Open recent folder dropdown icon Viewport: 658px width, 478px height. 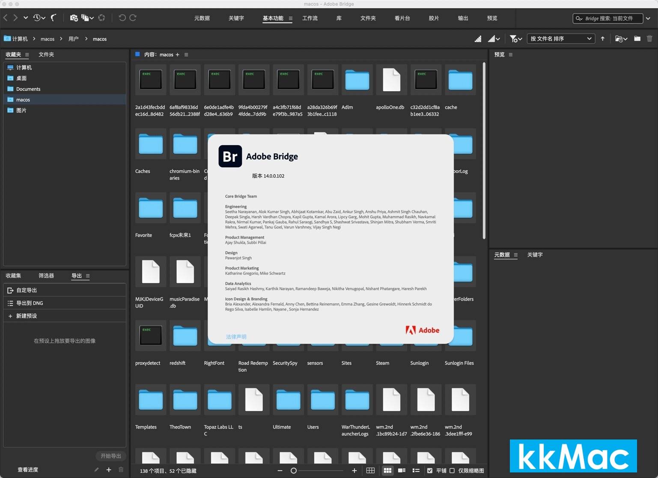[621, 39]
